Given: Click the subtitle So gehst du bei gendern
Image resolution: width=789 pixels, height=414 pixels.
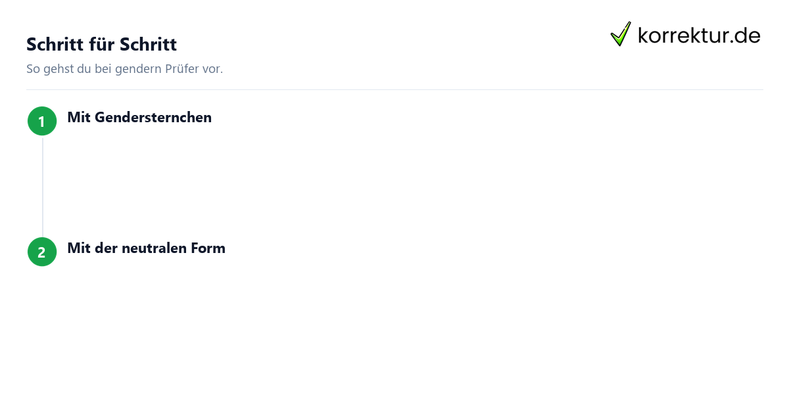Looking at the screenshot, I should pyautogui.click(x=124, y=69).
